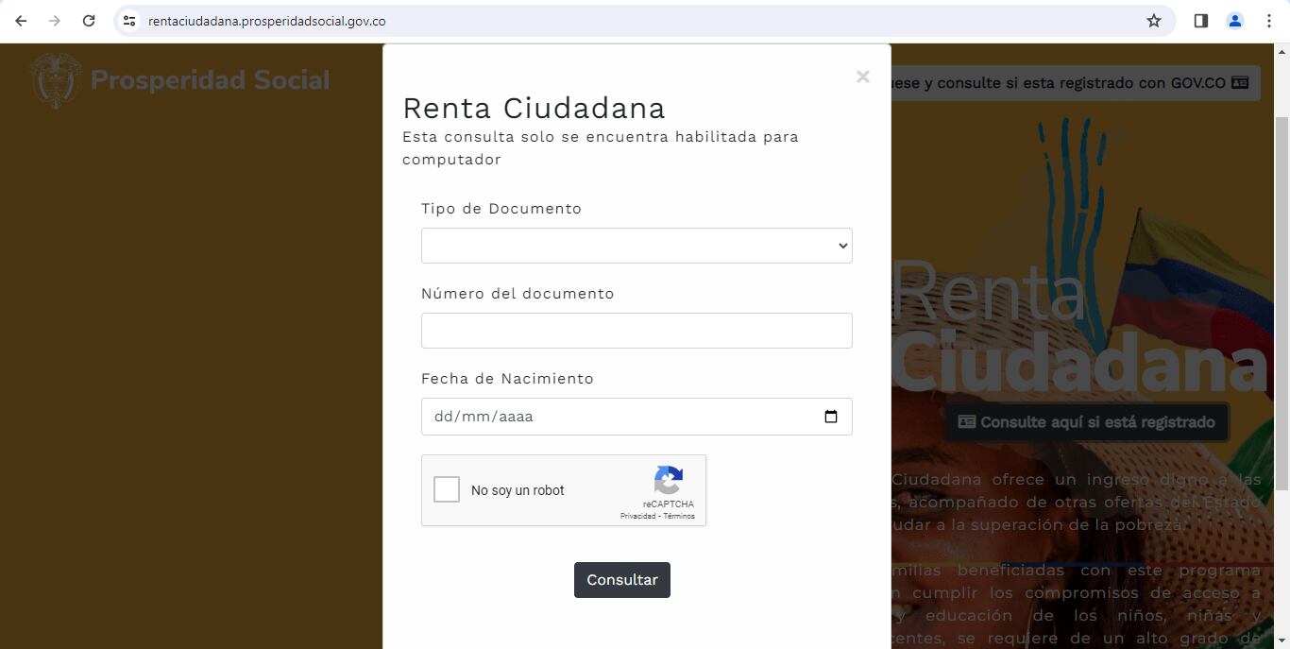Image resolution: width=1290 pixels, height=649 pixels.
Task: Open the Chrome profile avatar
Action: 1234,21
